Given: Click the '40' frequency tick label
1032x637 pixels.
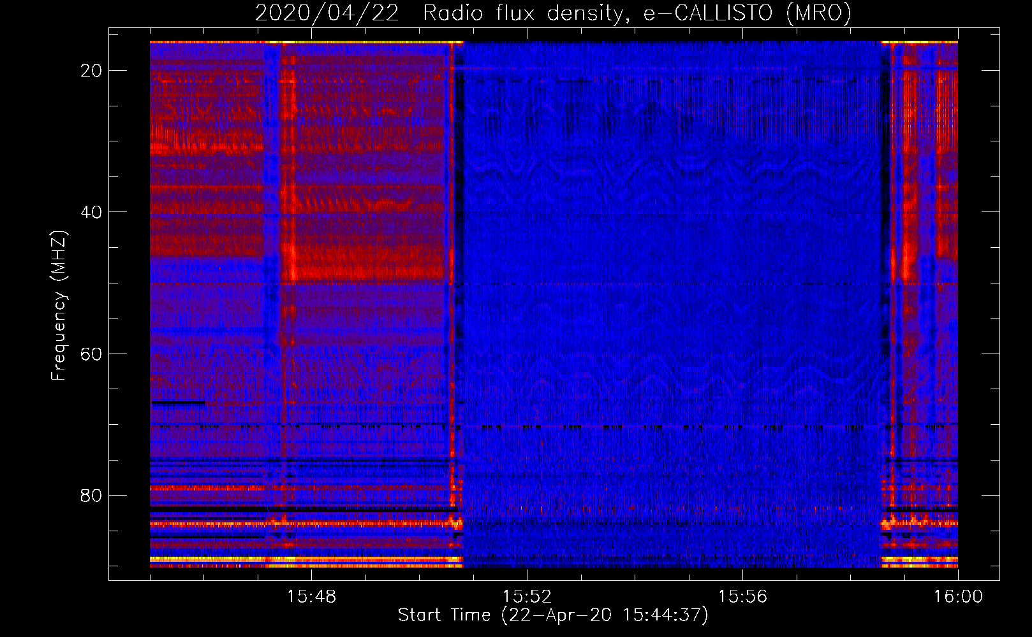Looking at the screenshot, I should pos(91,212).
